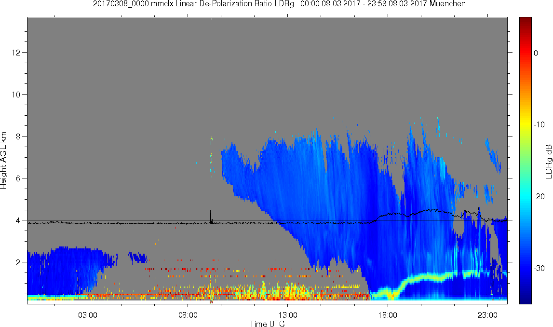Viewport: 553px width, 327px height.
Task: Click the plot title text at top
Action: click(x=279, y=4)
